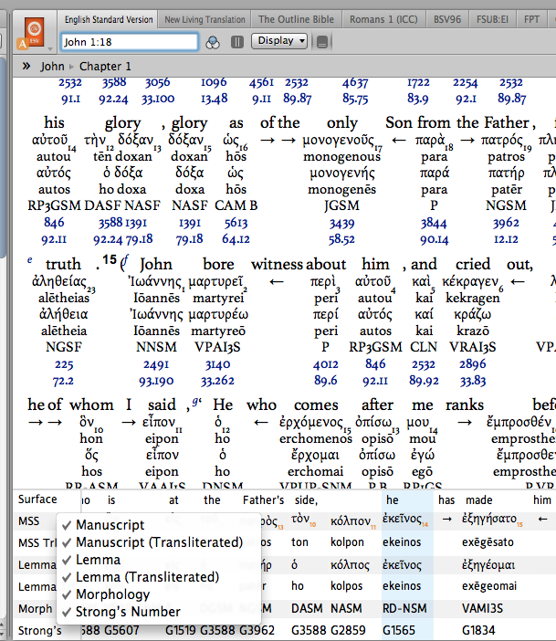Click G1834 in the Strong's row

pyautogui.click(x=478, y=630)
